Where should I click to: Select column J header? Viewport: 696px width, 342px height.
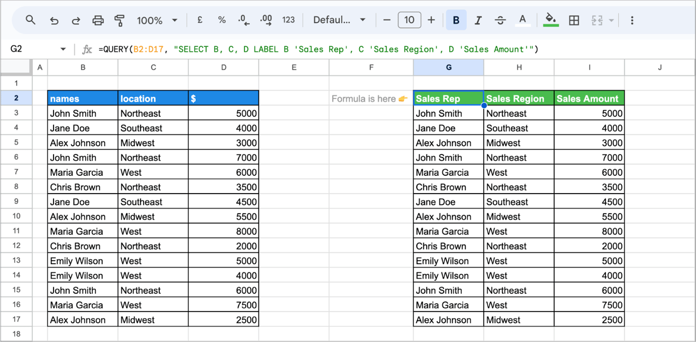click(x=660, y=67)
